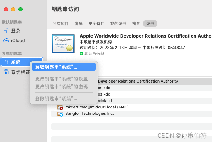Switch to the 所有项目 tab
This screenshot has height=142, width=212.
[x=60, y=24]
